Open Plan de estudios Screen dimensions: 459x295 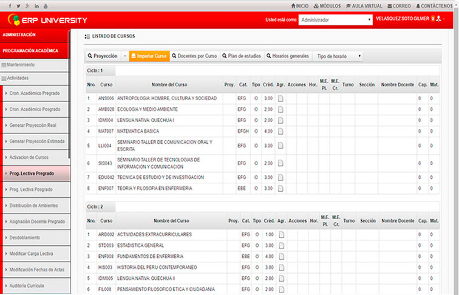tap(242, 56)
